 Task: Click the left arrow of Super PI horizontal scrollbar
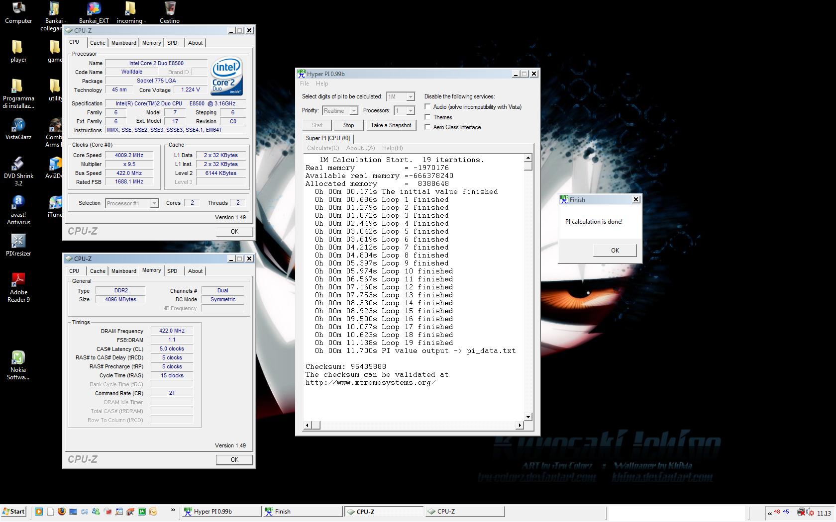coord(308,425)
